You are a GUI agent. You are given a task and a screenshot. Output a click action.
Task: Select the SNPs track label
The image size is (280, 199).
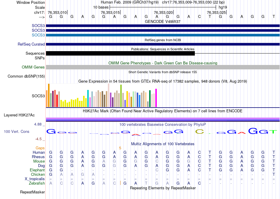(x=40, y=58)
